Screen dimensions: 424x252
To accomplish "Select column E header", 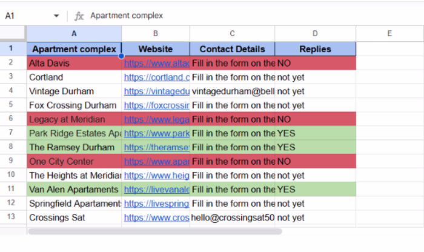I will tap(389, 33).
